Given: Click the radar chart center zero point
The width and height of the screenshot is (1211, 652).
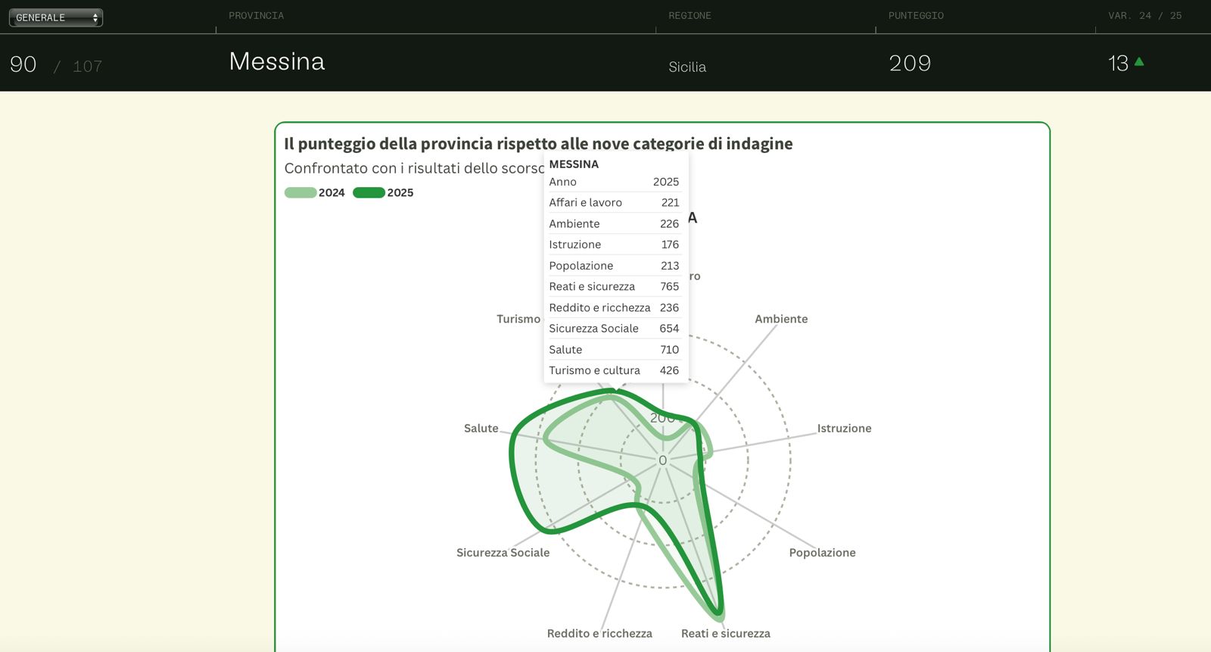Looking at the screenshot, I should [663, 460].
